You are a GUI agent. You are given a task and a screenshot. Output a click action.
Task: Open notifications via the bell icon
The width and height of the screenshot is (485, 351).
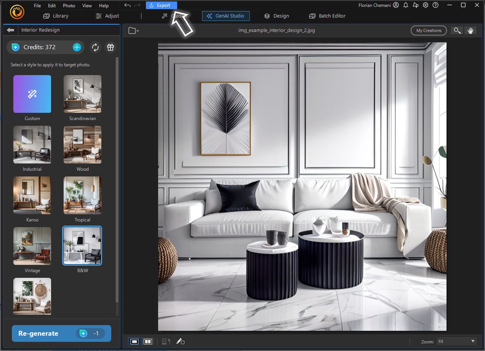point(405,5)
